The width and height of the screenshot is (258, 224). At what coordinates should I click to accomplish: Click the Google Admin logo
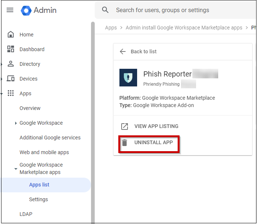[x=26, y=11]
